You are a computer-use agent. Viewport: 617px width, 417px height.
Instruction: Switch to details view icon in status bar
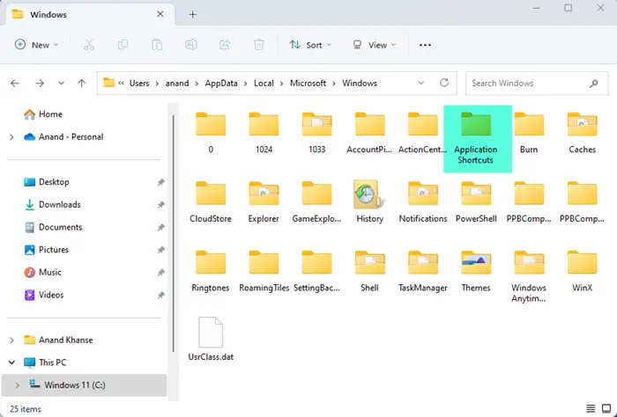(x=591, y=409)
